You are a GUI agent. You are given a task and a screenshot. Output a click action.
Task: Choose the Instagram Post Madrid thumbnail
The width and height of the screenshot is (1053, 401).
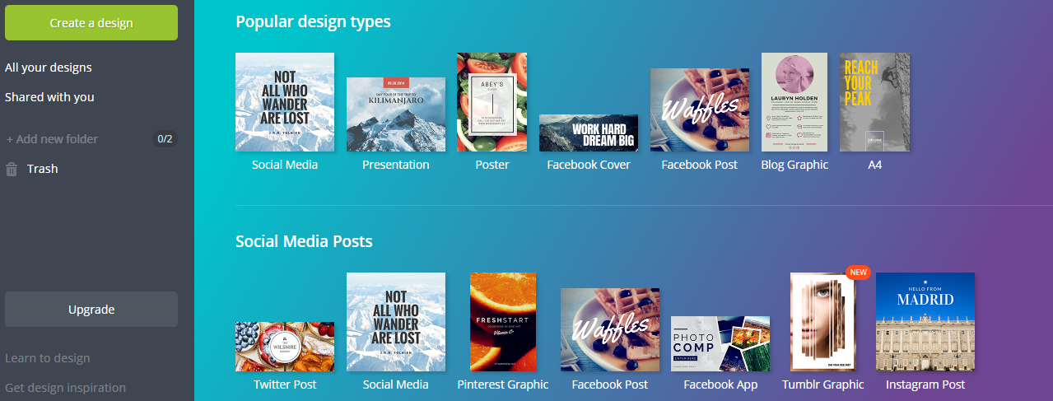click(925, 322)
